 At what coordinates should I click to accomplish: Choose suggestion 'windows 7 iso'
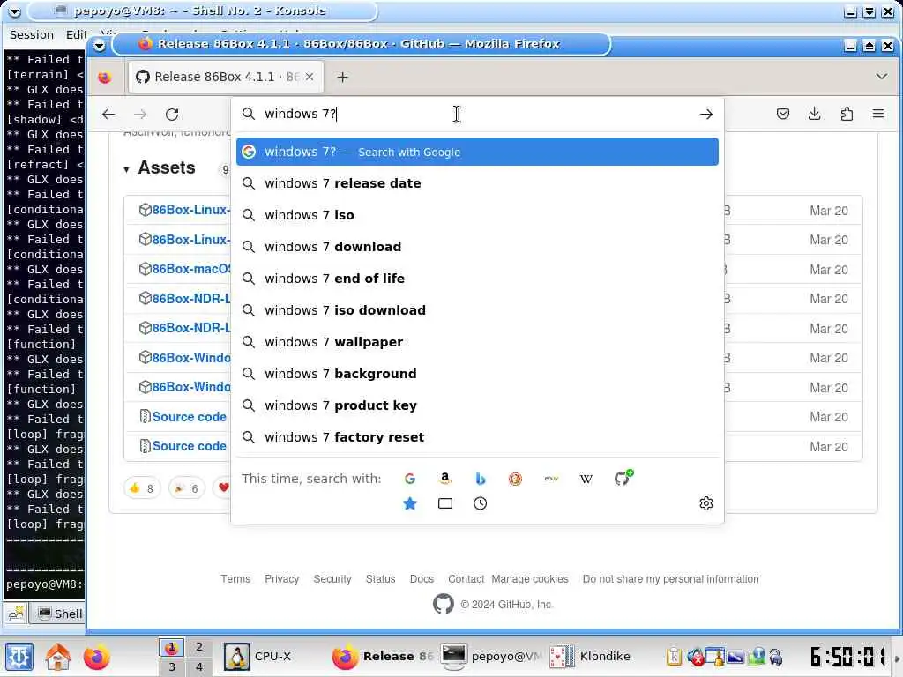point(477,215)
